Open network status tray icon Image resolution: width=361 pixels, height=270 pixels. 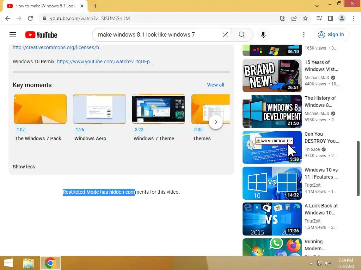tap(319, 263)
